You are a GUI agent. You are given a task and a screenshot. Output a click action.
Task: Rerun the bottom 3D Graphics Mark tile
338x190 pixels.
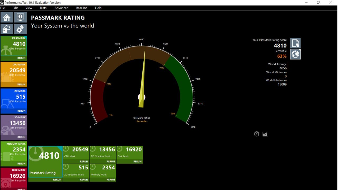111,161
